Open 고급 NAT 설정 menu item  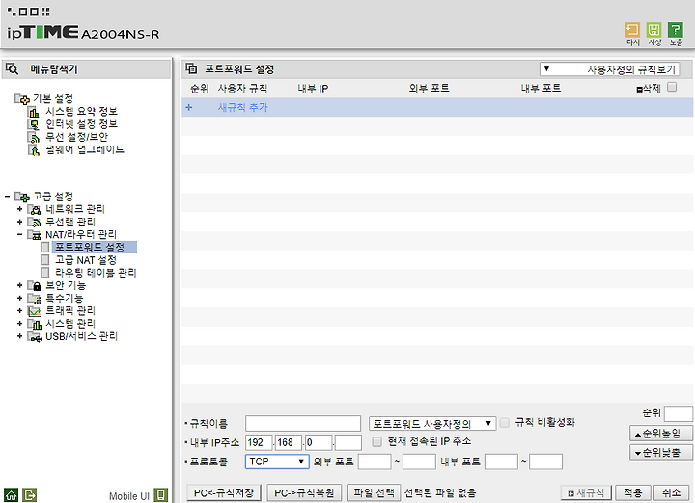[x=86, y=259]
